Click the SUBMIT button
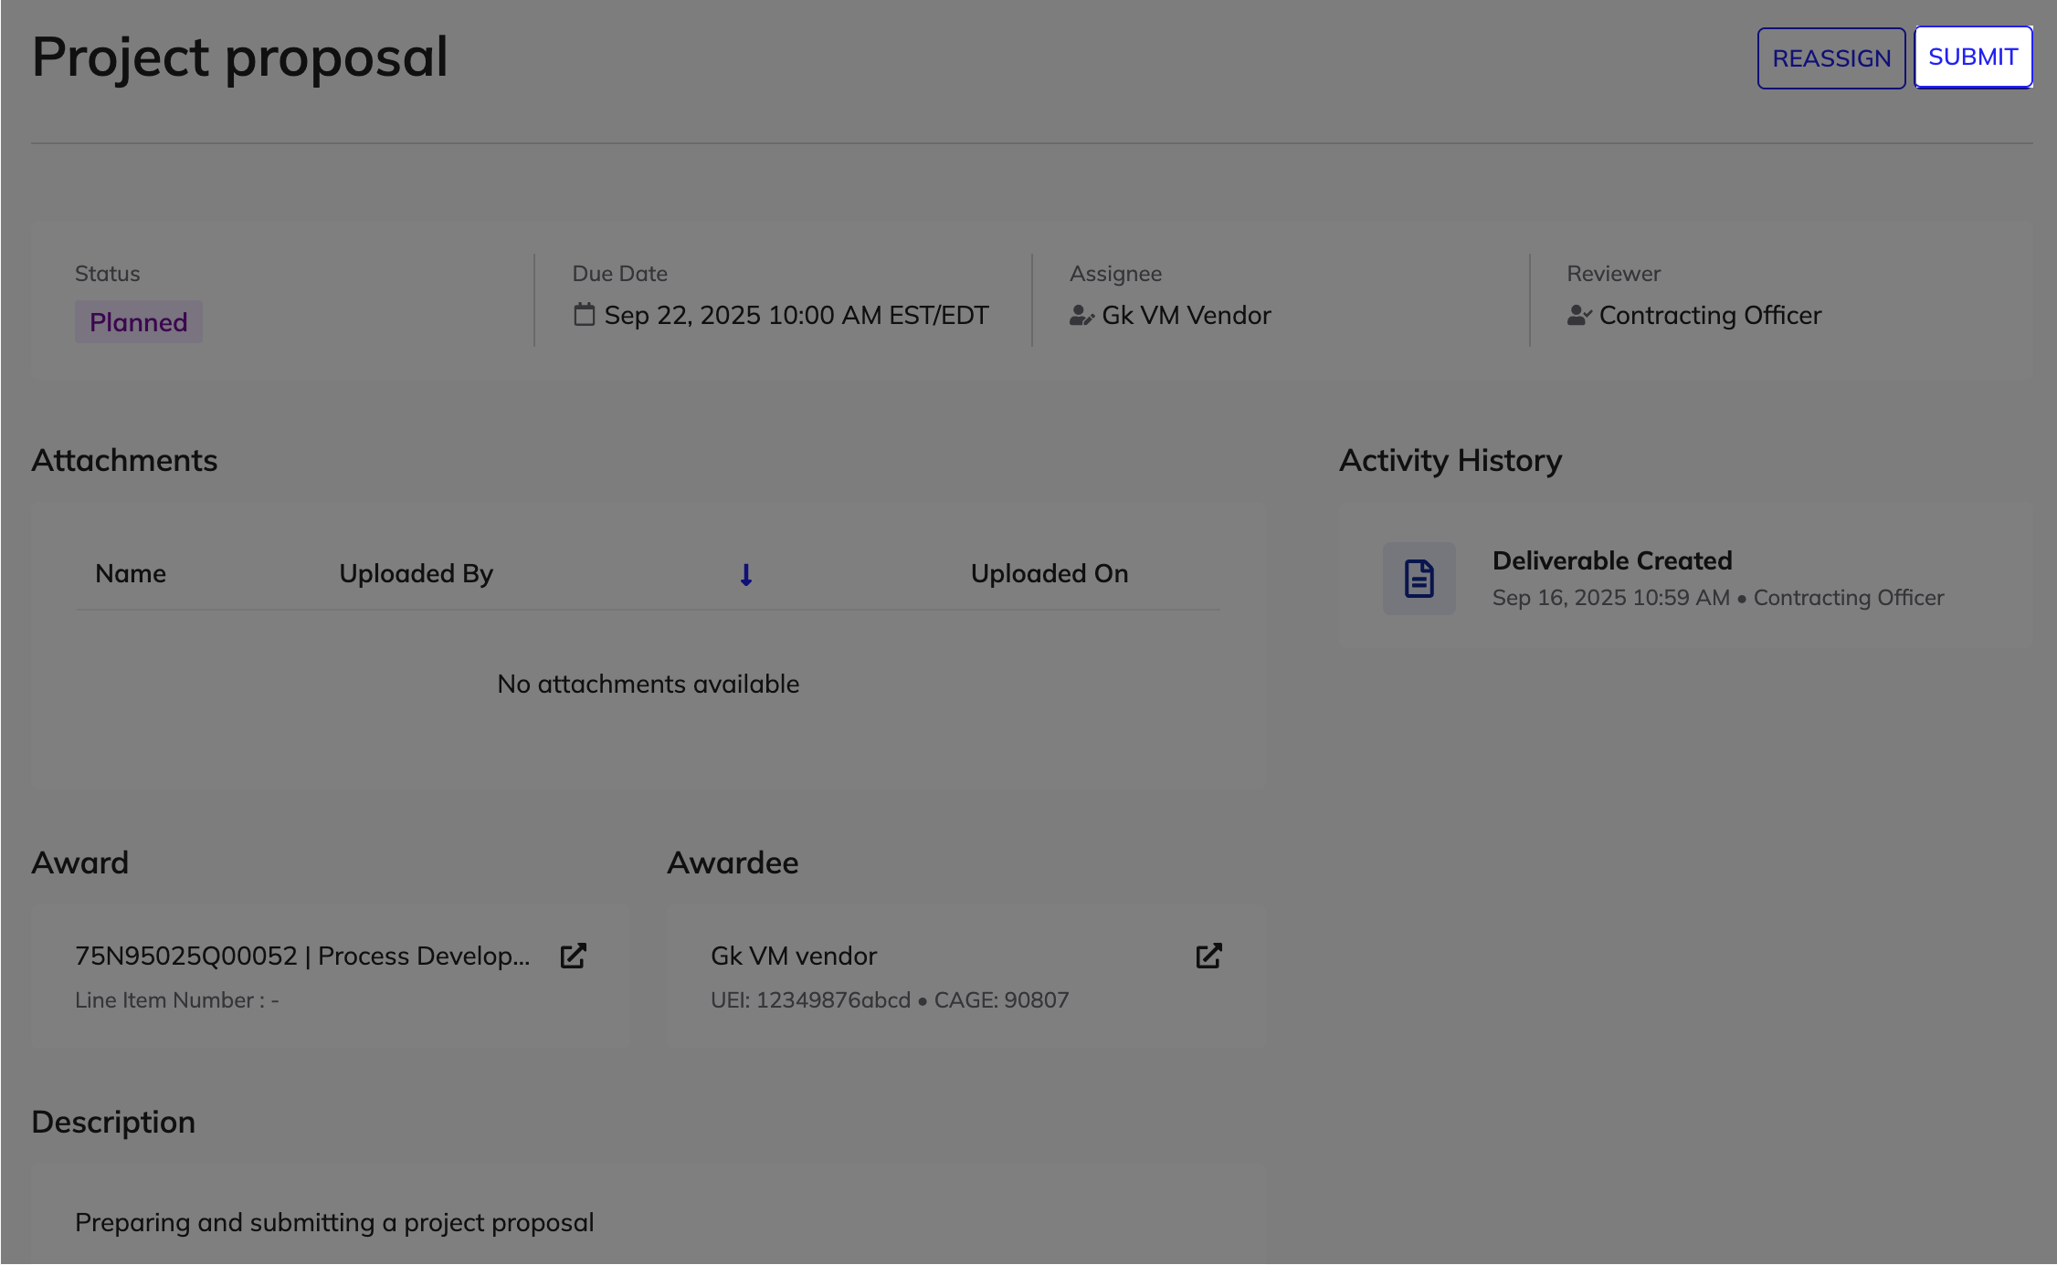The width and height of the screenshot is (2057, 1265). coord(1972,57)
